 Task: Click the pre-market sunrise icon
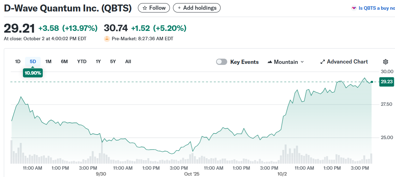tap(107, 39)
